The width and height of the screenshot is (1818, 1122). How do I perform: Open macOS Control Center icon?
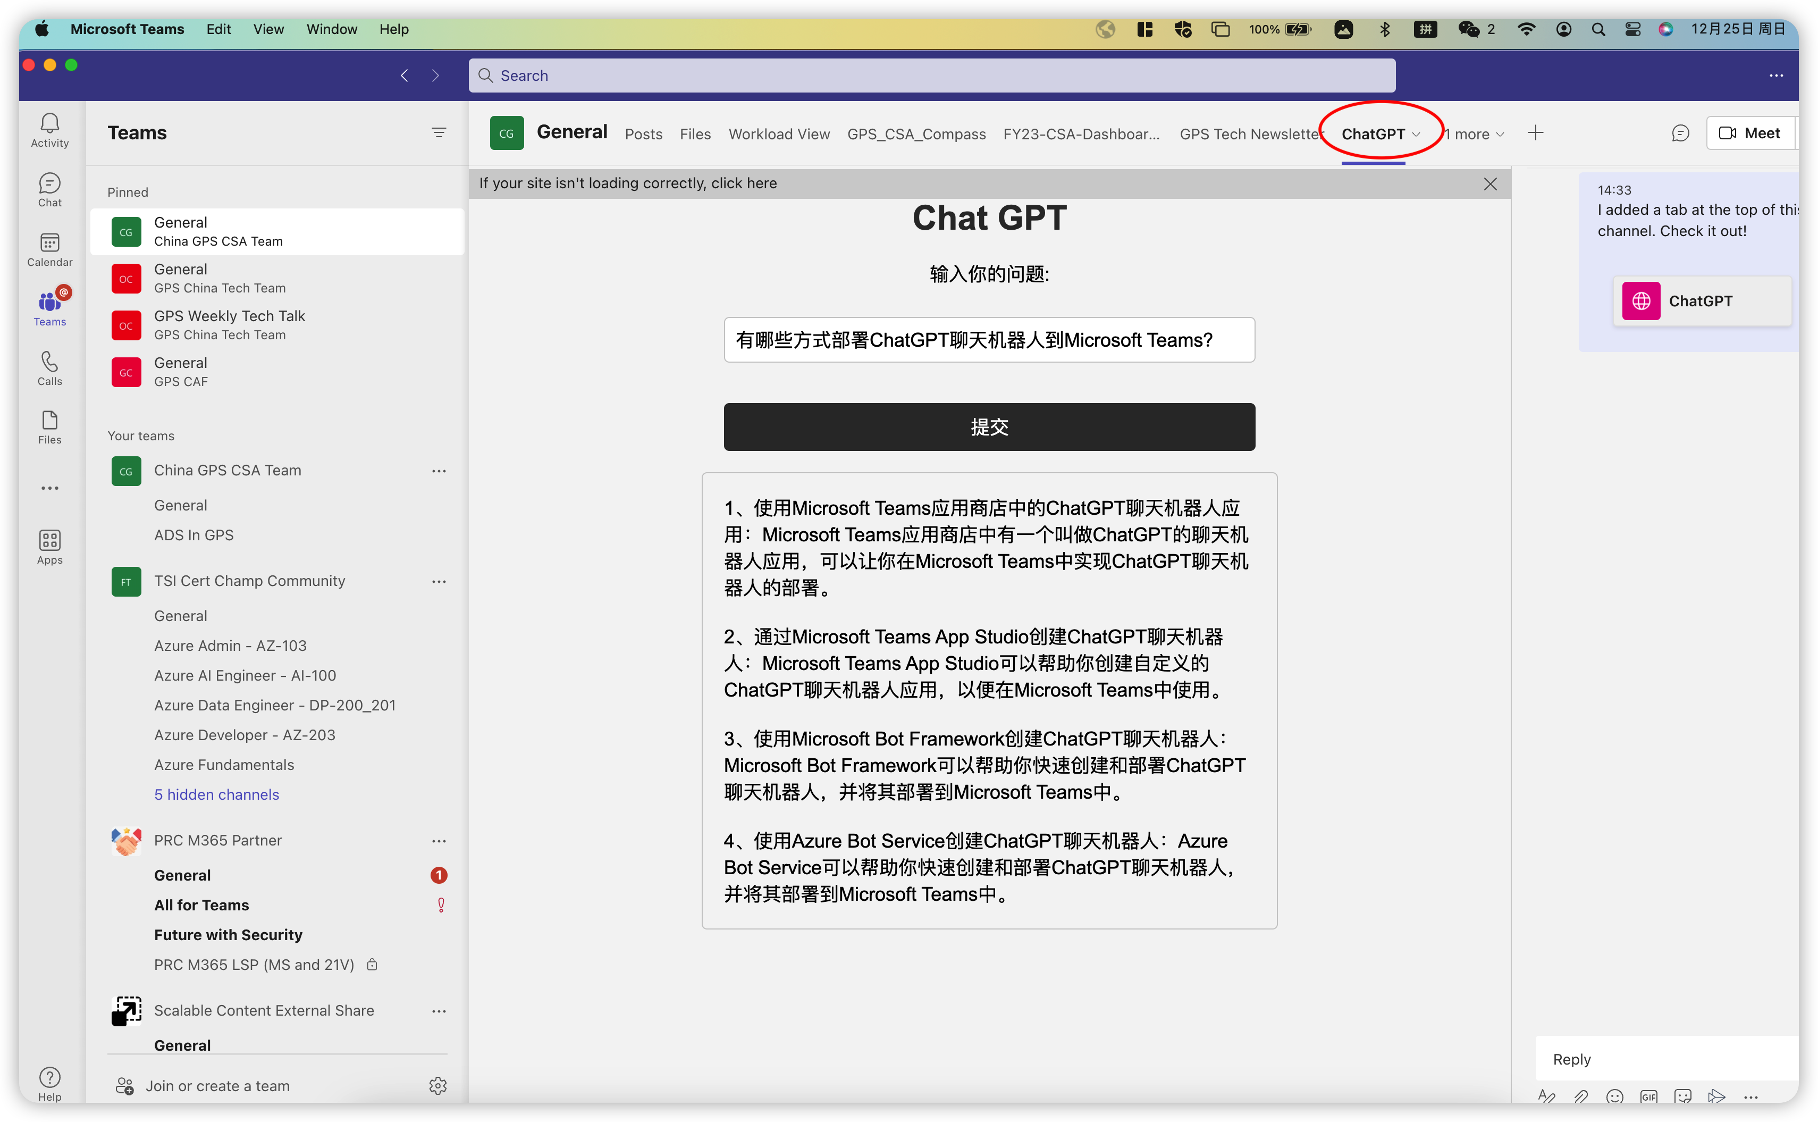1632,29
